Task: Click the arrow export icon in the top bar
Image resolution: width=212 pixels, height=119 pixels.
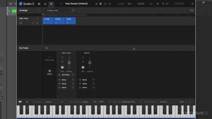Action: pyautogui.click(x=158, y=4)
